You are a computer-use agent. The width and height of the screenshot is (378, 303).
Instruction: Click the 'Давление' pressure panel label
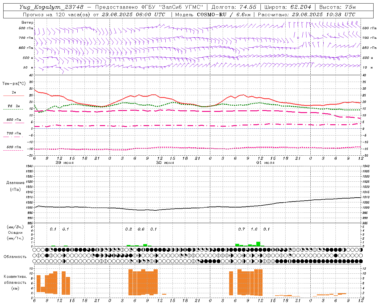[15, 183]
